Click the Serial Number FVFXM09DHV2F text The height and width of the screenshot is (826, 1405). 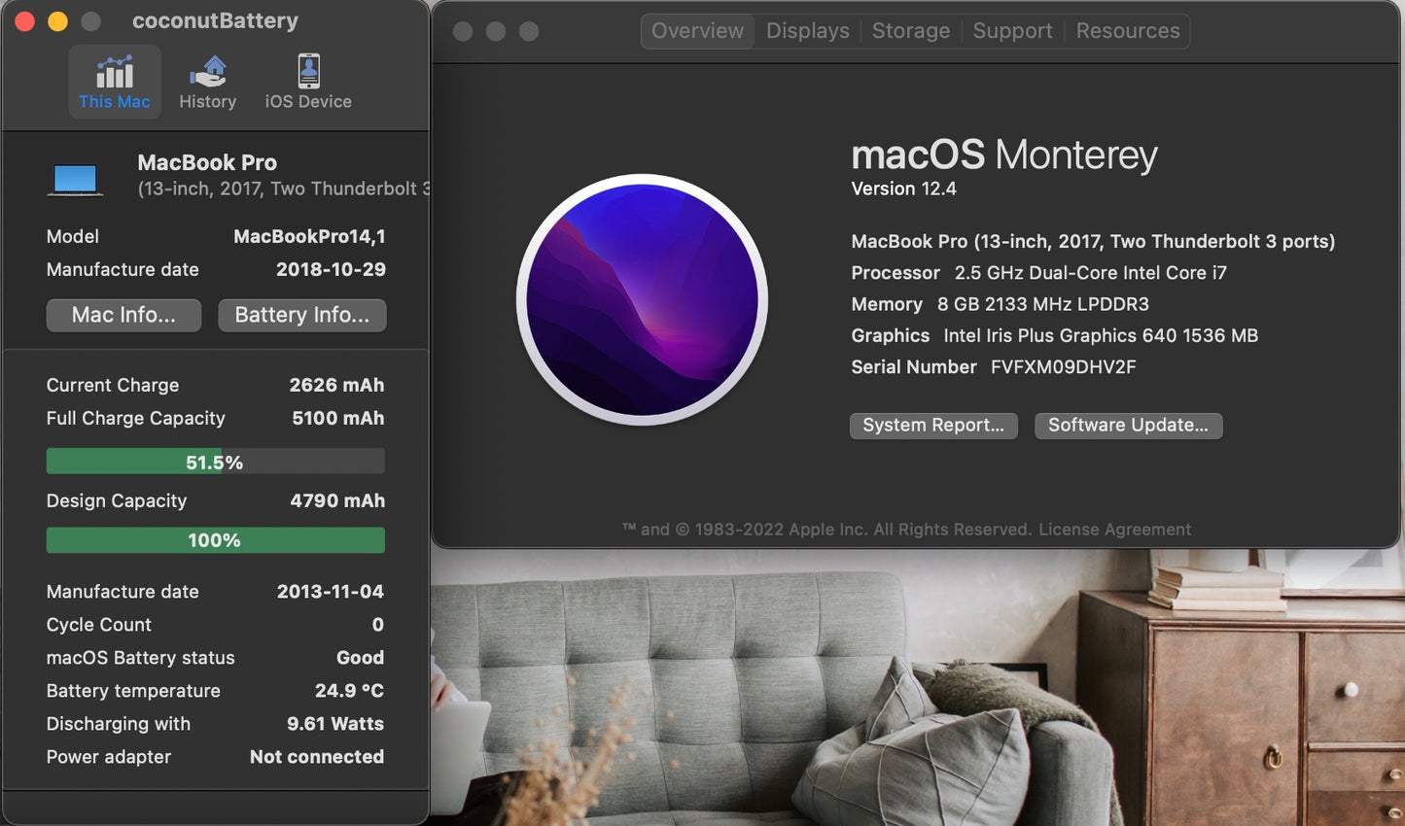[x=1064, y=367]
